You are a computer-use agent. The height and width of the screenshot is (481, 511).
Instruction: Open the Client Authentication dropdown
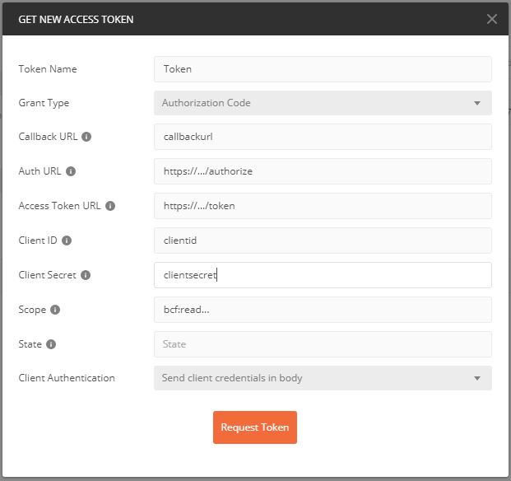[x=323, y=378]
